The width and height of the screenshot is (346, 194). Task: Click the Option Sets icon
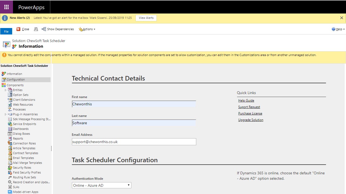[10, 95]
